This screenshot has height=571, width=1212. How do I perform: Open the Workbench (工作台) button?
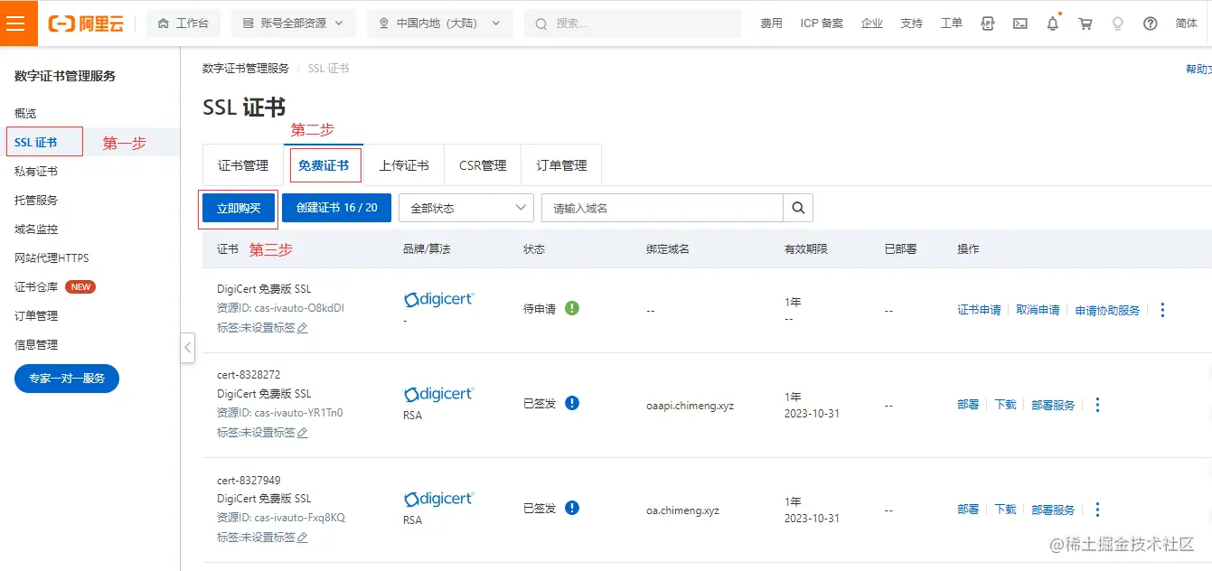point(183,23)
